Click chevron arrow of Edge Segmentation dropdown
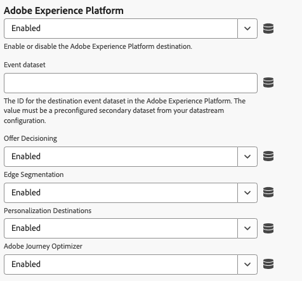 click(247, 193)
